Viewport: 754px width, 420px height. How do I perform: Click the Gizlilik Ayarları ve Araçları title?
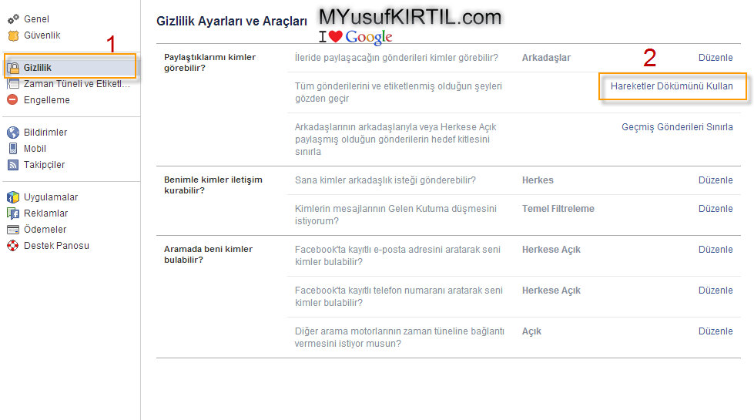pos(232,21)
